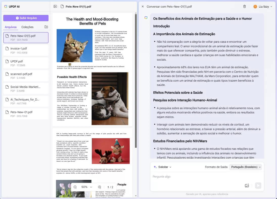The height and width of the screenshot is (199, 277).
Task: Click file icon beside AI_Techniques_for_D...
Action: click(x=7, y=99)
